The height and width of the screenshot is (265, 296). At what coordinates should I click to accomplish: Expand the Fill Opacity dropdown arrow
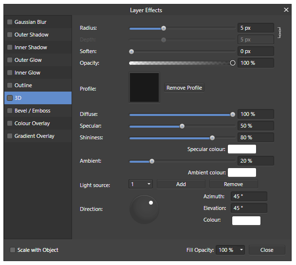(x=241, y=250)
